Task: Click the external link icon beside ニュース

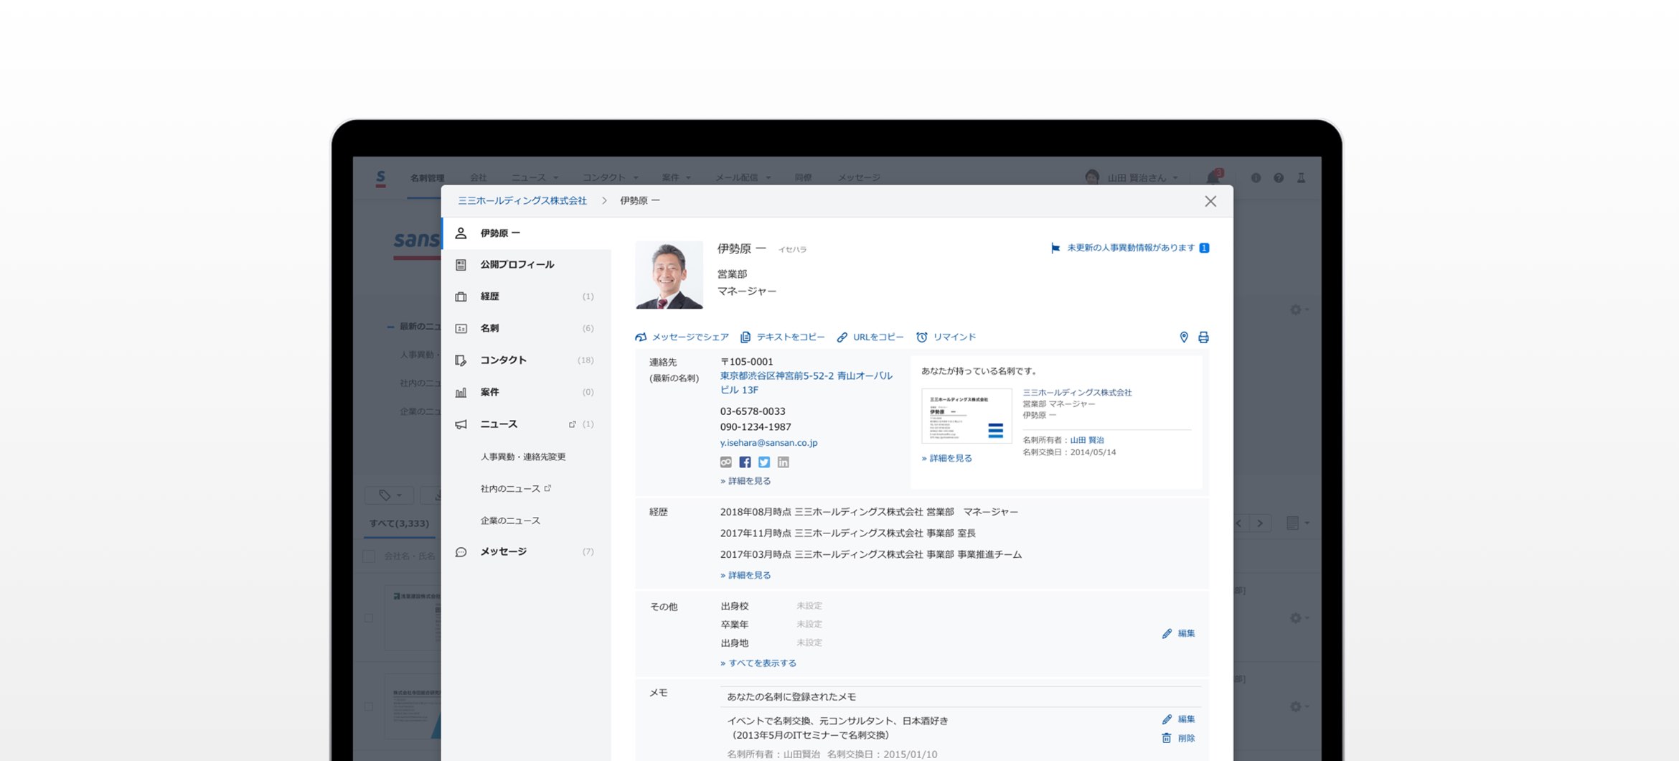Action: point(572,424)
